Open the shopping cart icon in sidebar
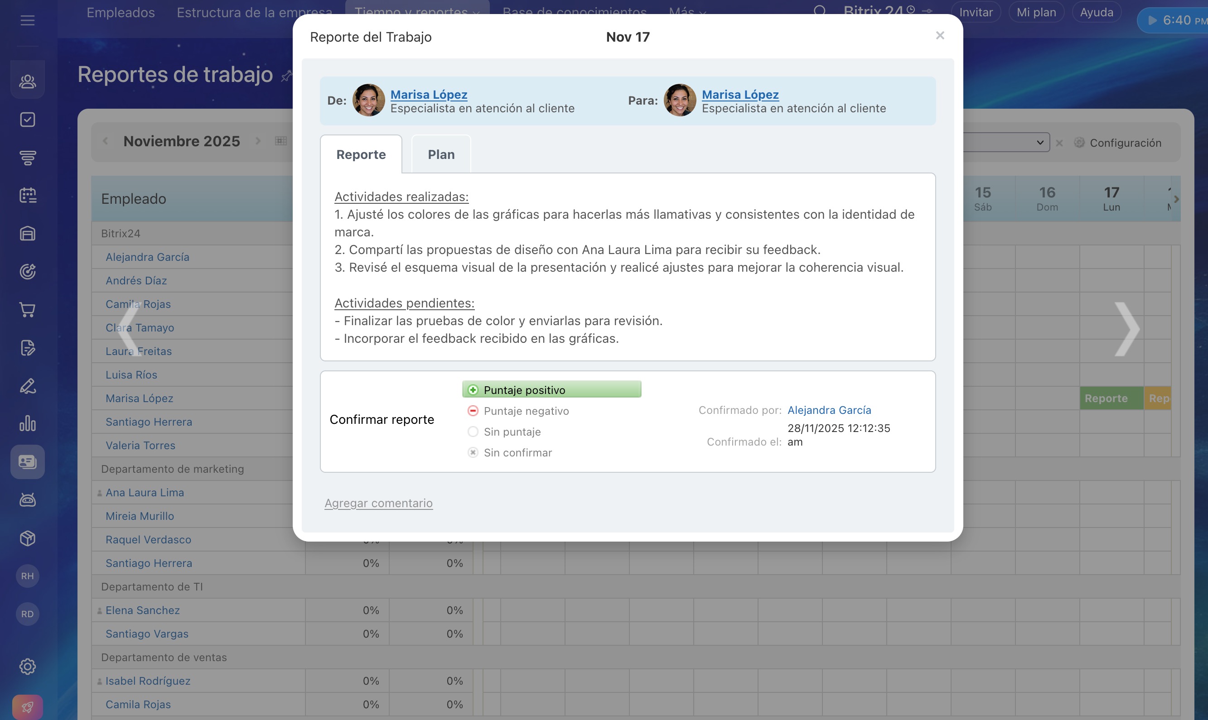 point(27,310)
